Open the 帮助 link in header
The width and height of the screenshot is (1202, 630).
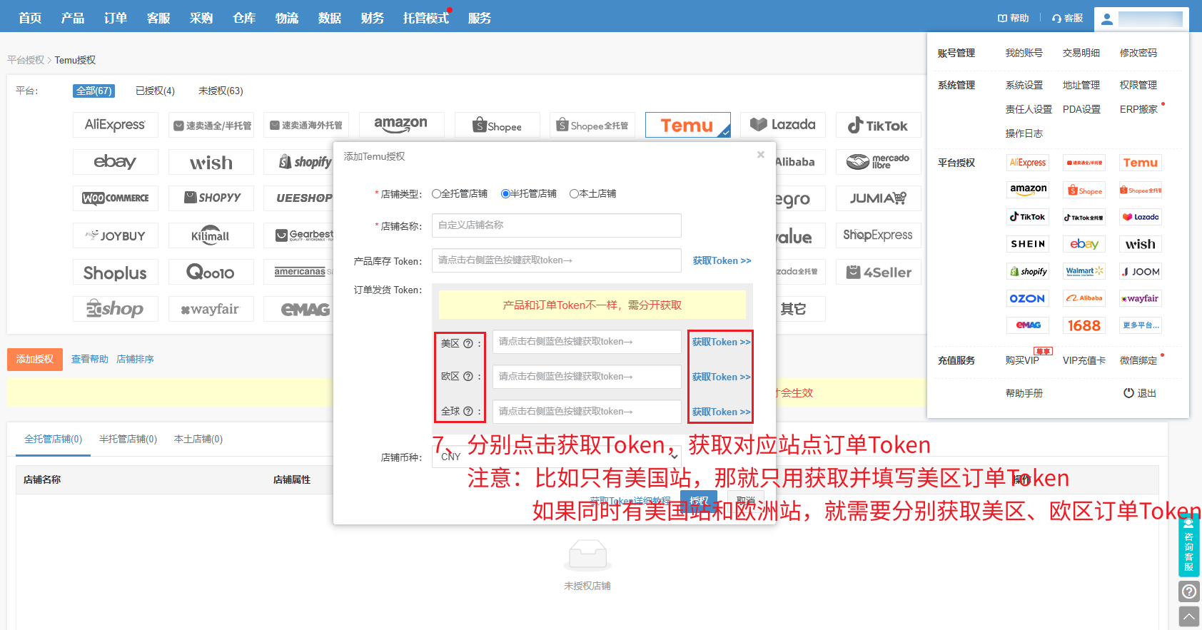click(1014, 18)
